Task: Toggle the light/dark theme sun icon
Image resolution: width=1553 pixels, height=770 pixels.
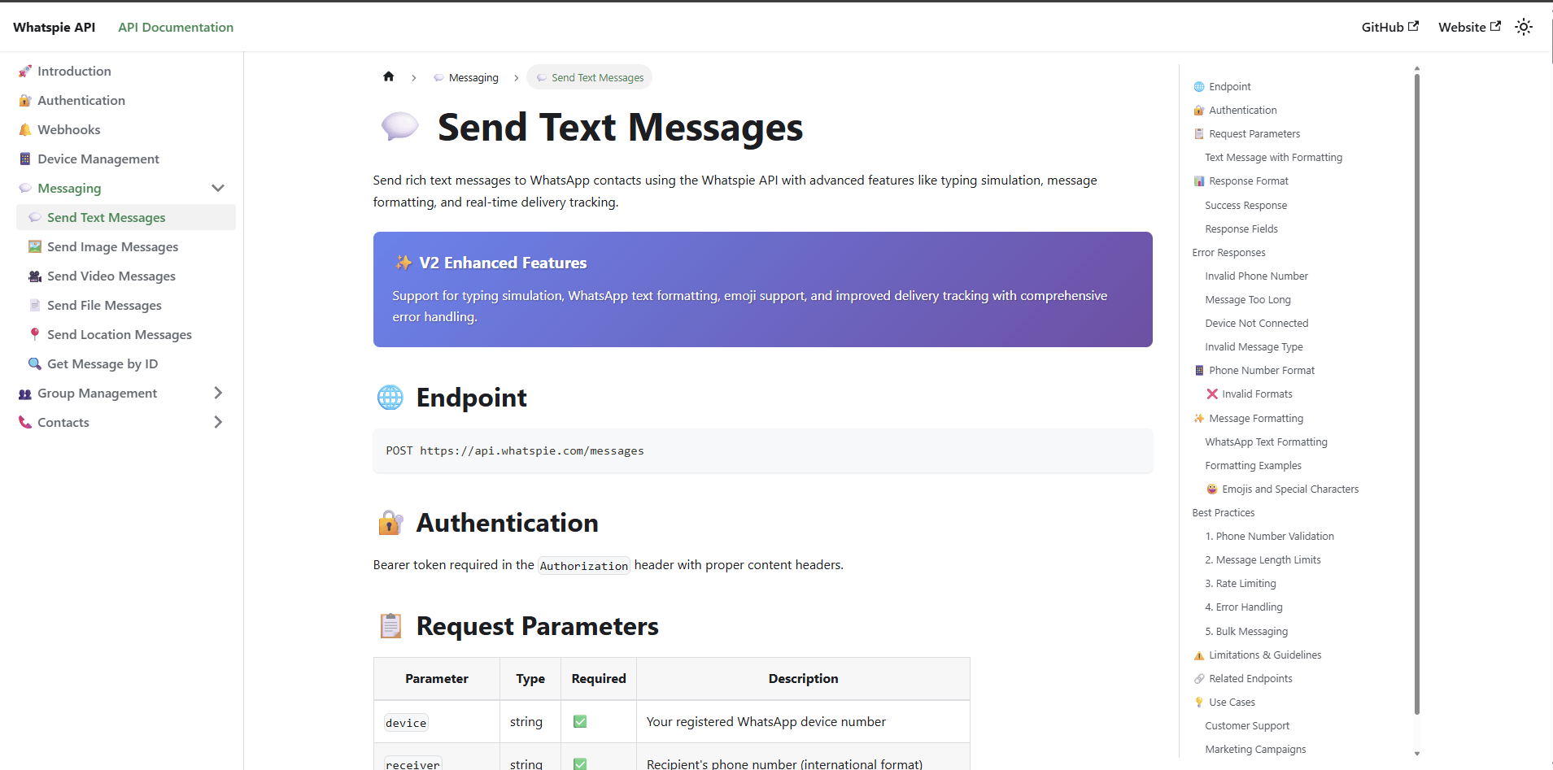Action: [1524, 27]
